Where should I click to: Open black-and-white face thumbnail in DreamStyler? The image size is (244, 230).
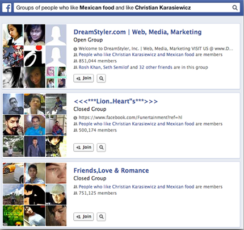point(13,77)
